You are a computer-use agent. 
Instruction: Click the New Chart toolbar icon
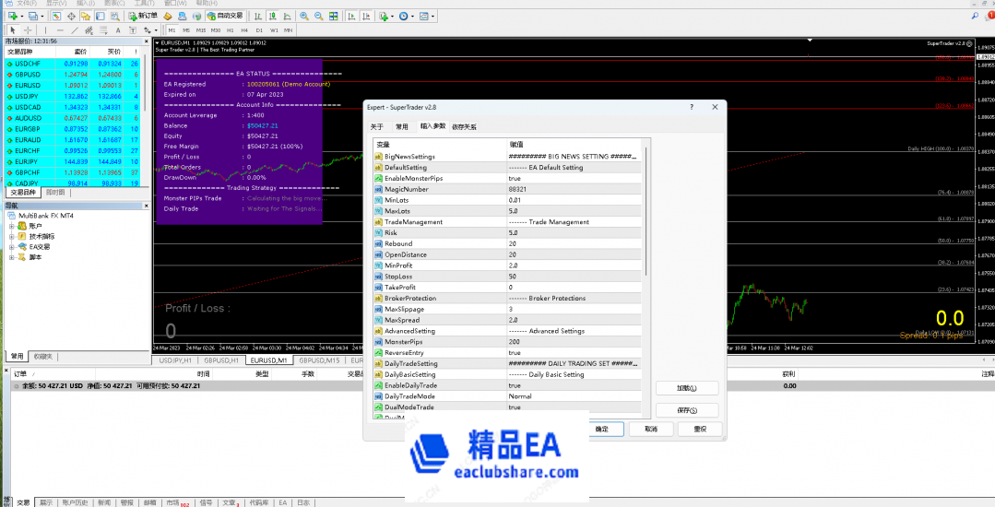[12, 16]
